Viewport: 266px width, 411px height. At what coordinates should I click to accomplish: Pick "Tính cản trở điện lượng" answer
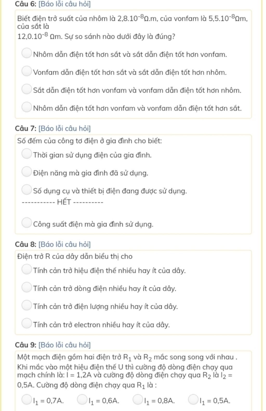26,305
